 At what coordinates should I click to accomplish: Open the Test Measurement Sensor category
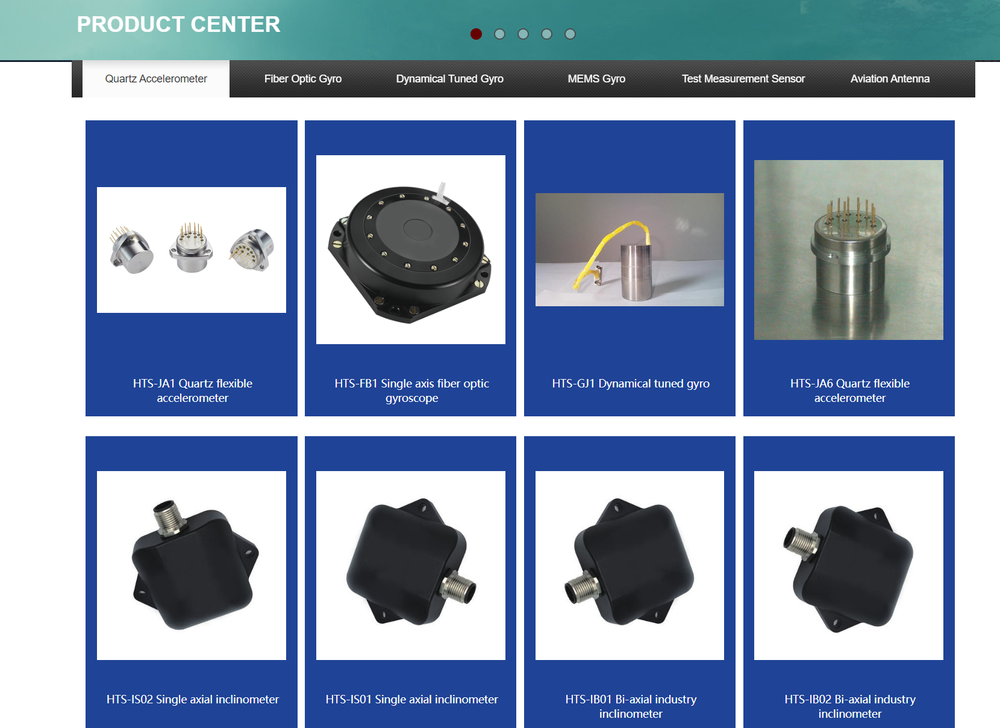(743, 78)
